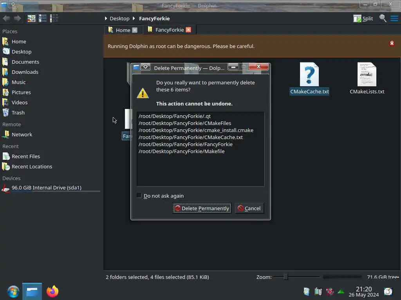The height and width of the screenshot is (300, 401).
Task: Click the FancyForkie/CMakeCache.txt path entry
Action: [191, 137]
